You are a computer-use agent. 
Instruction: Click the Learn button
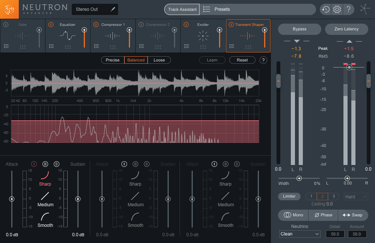coord(212,60)
